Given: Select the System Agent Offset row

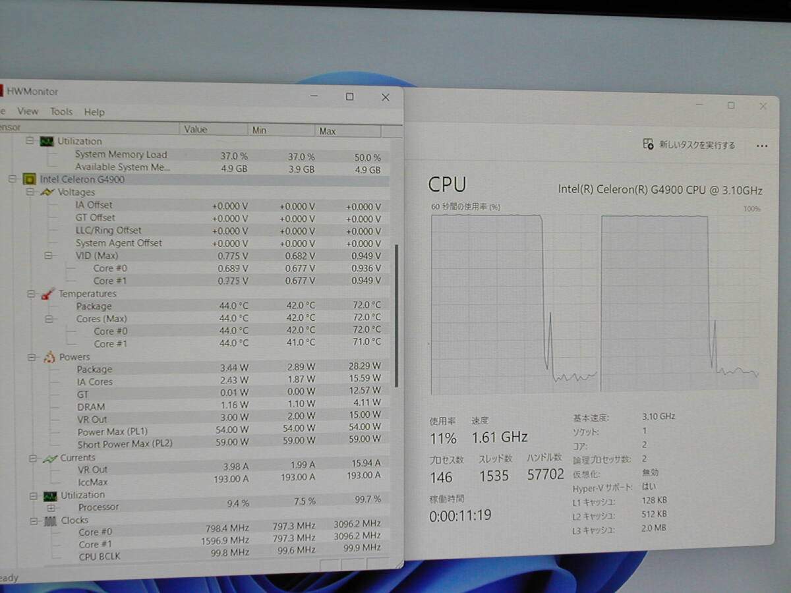Looking at the screenshot, I should (x=195, y=243).
